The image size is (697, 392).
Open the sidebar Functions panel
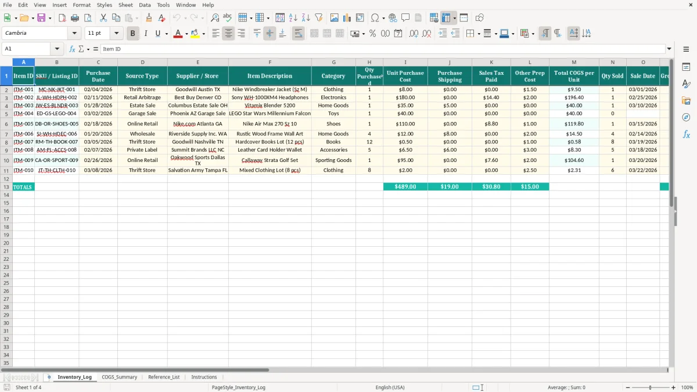tap(686, 135)
